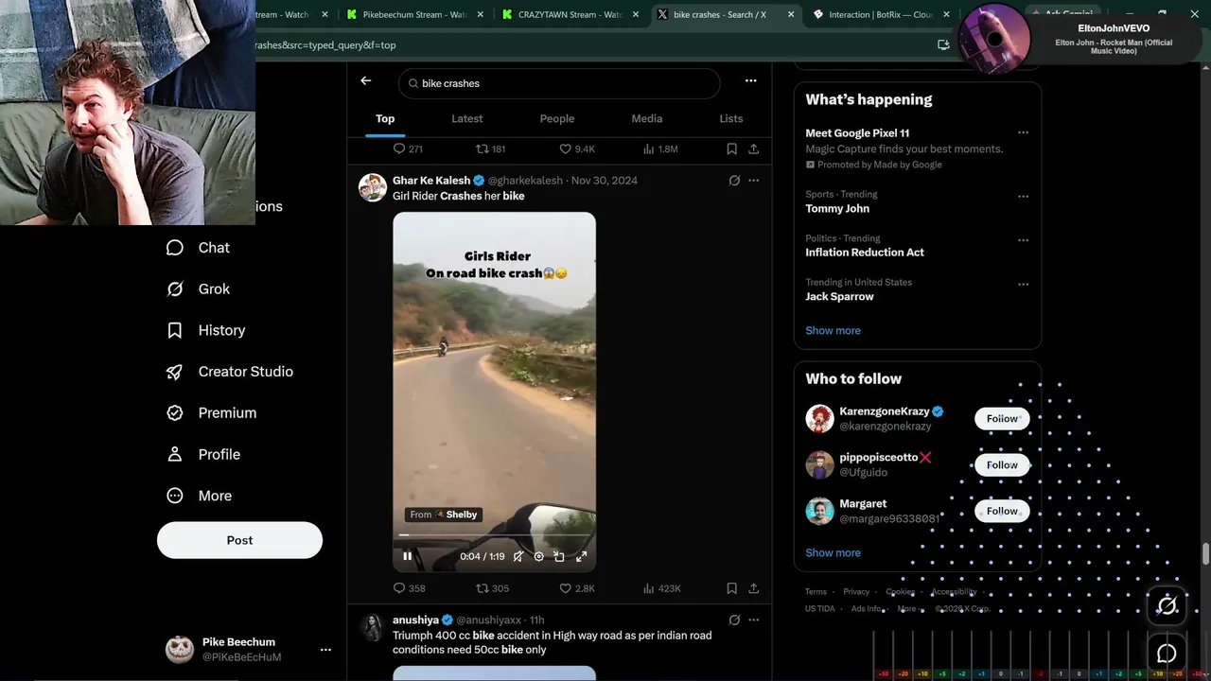Open Grok actions on anushiya post
Image resolution: width=1211 pixels, height=681 pixels.
(734, 620)
